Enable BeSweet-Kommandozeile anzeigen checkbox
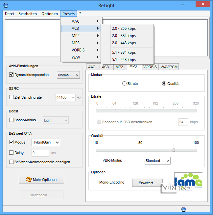 [x=11, y=162]
